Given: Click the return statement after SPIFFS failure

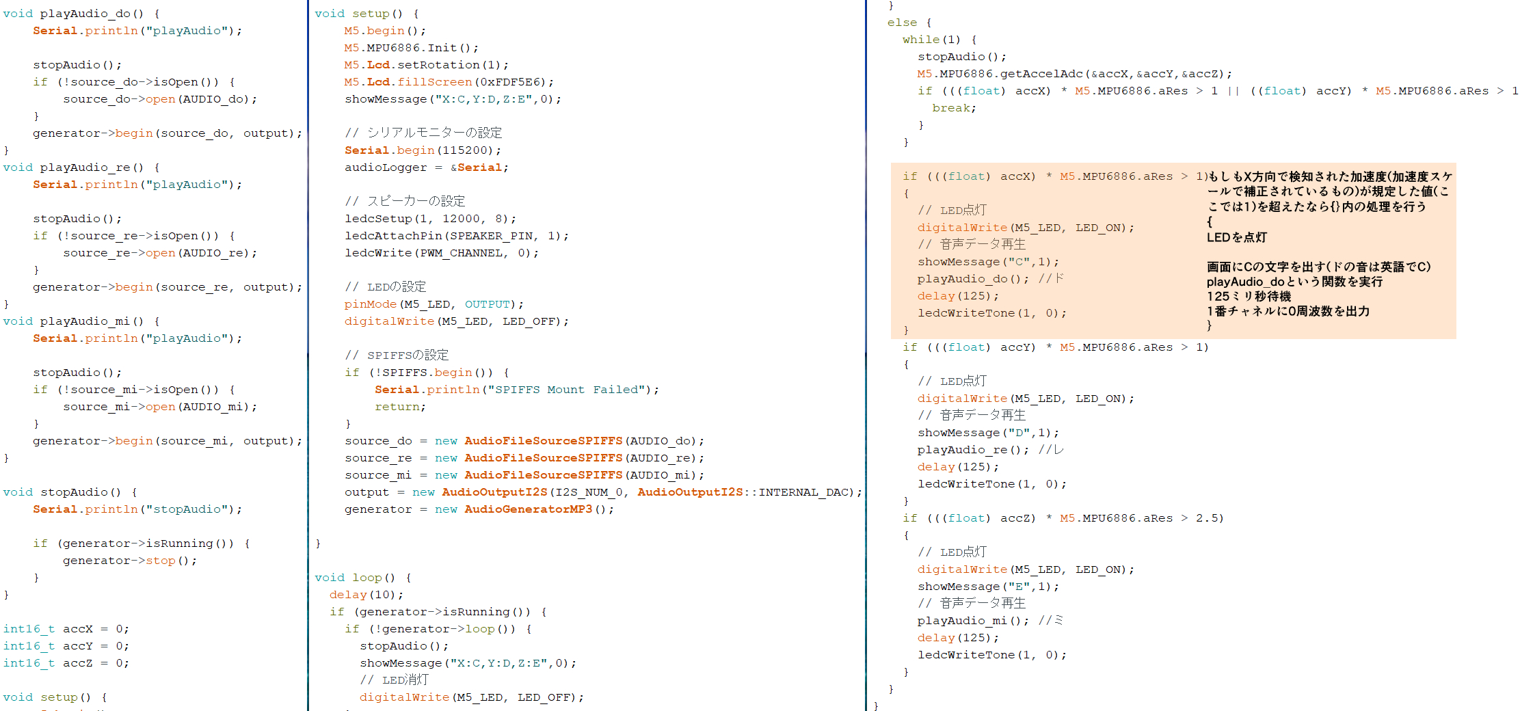Looking at the screenshot, I should pyautogui.click(x=400, y=407).
